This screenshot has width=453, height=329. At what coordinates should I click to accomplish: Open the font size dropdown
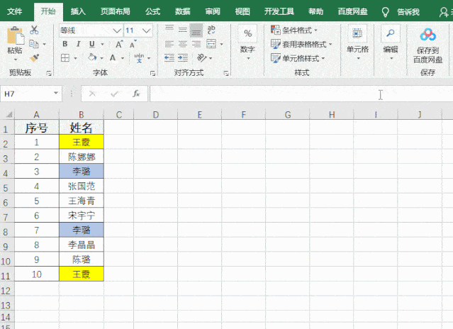pos(147,30)
